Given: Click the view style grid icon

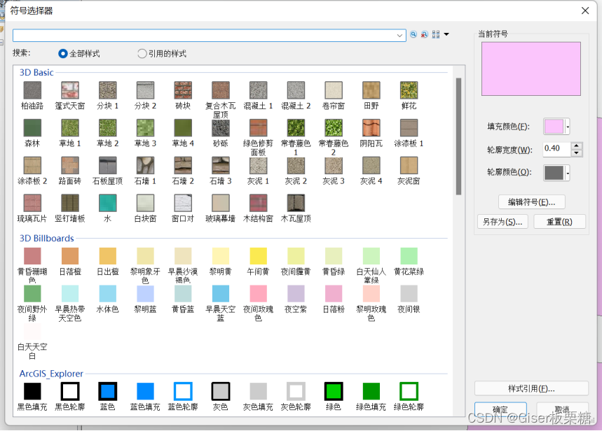Looking at the screenshot, I should [x=436, y=34].
